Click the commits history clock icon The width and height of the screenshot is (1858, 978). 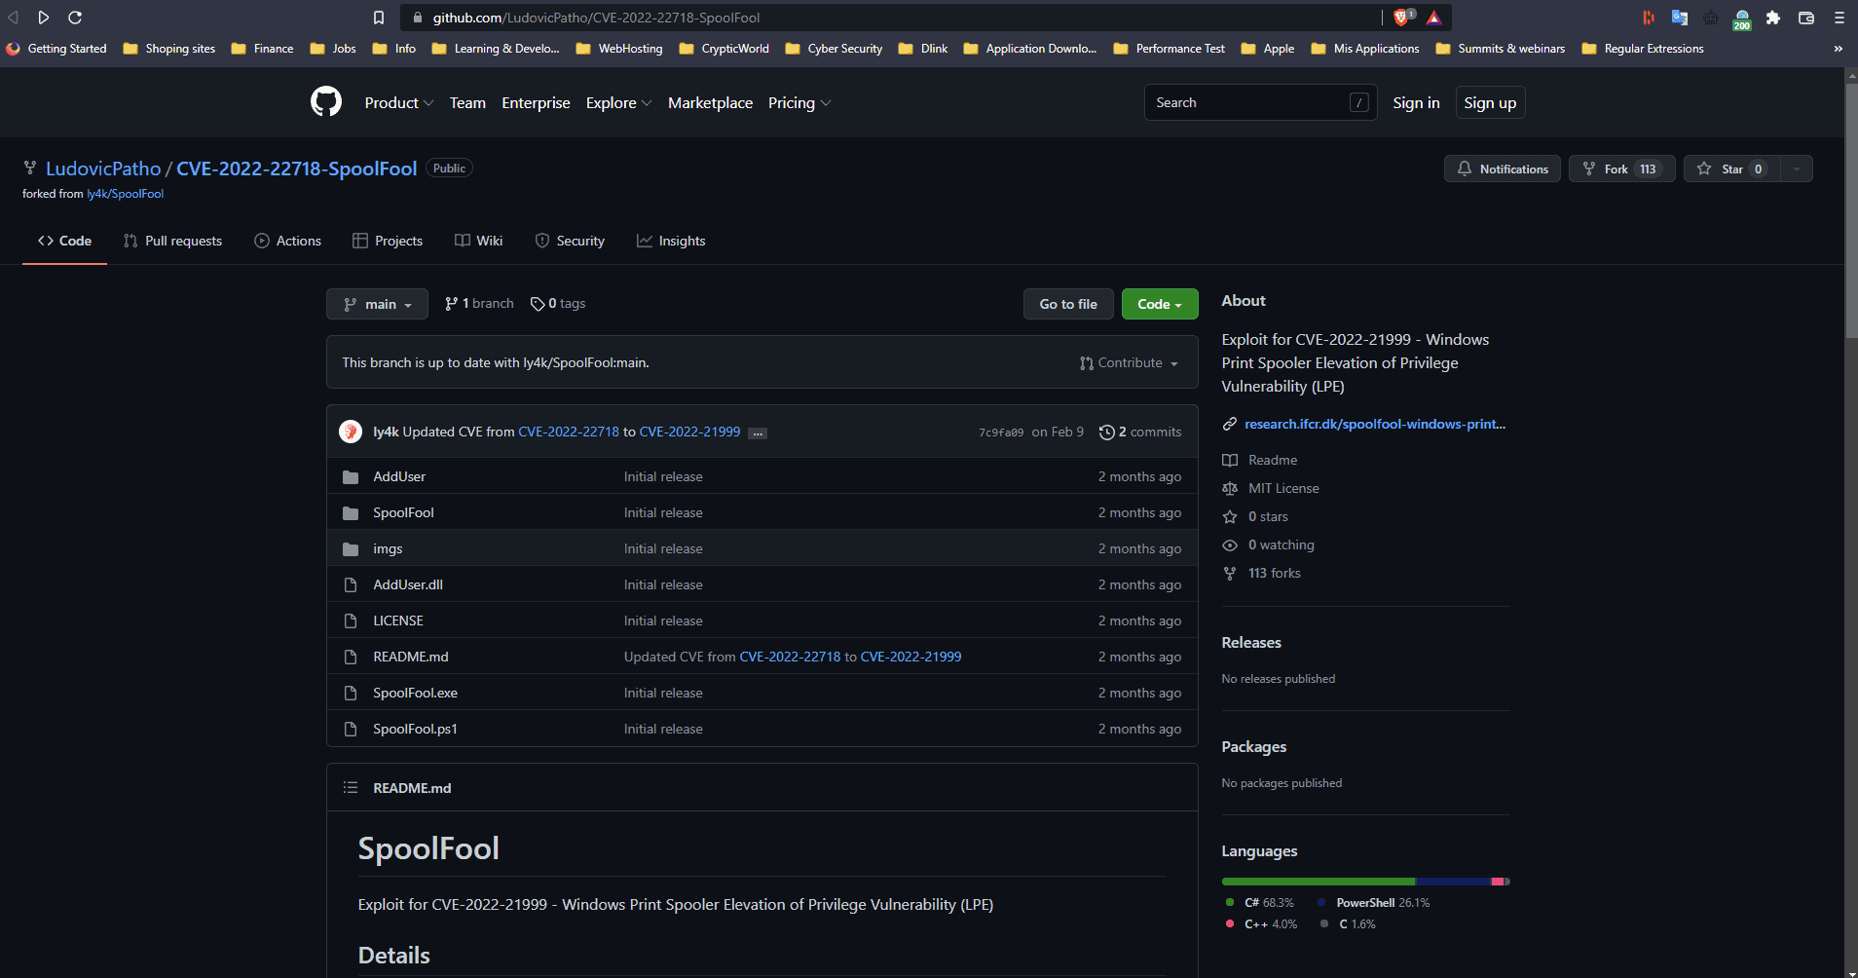pos(1106,433)
